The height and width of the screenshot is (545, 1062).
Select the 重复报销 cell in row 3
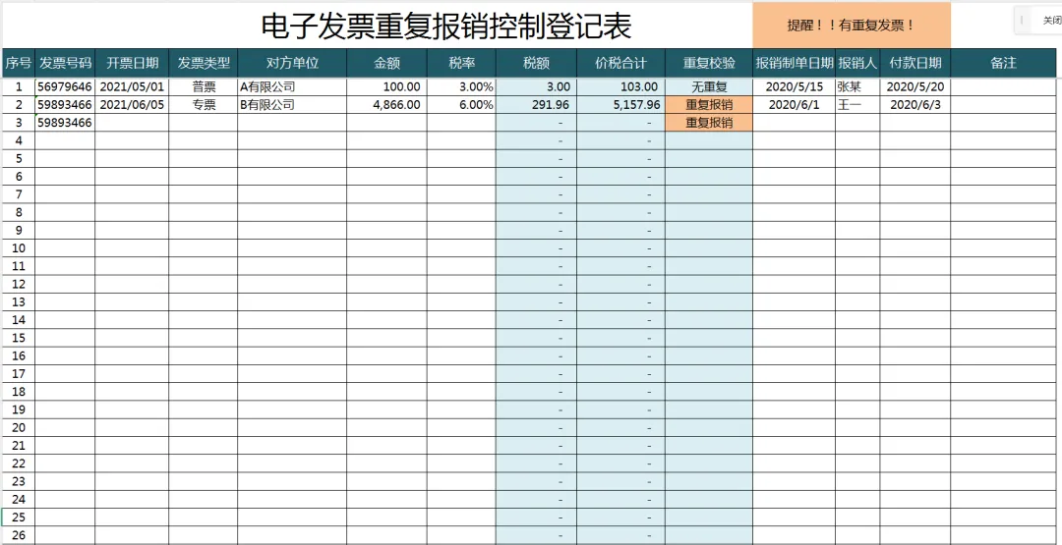coord(708,123)
